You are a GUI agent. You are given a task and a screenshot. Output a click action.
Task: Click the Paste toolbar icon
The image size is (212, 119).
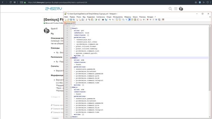tap(92, 20)
